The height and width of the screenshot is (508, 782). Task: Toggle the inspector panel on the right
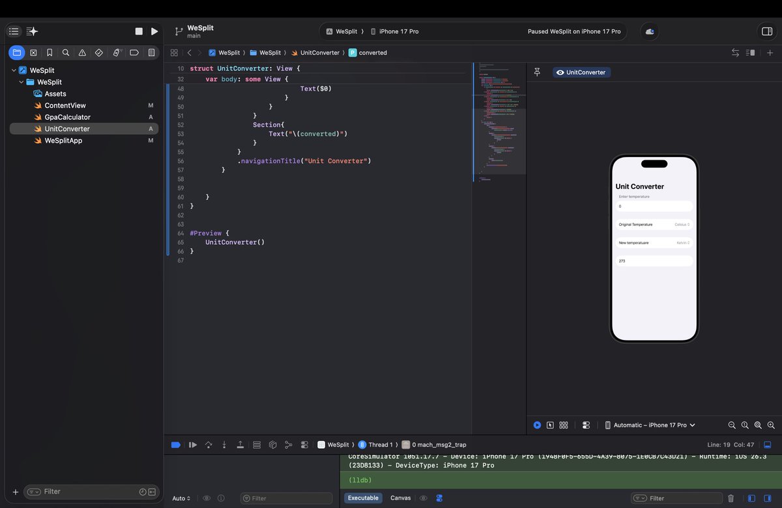[x=766, y=31]
